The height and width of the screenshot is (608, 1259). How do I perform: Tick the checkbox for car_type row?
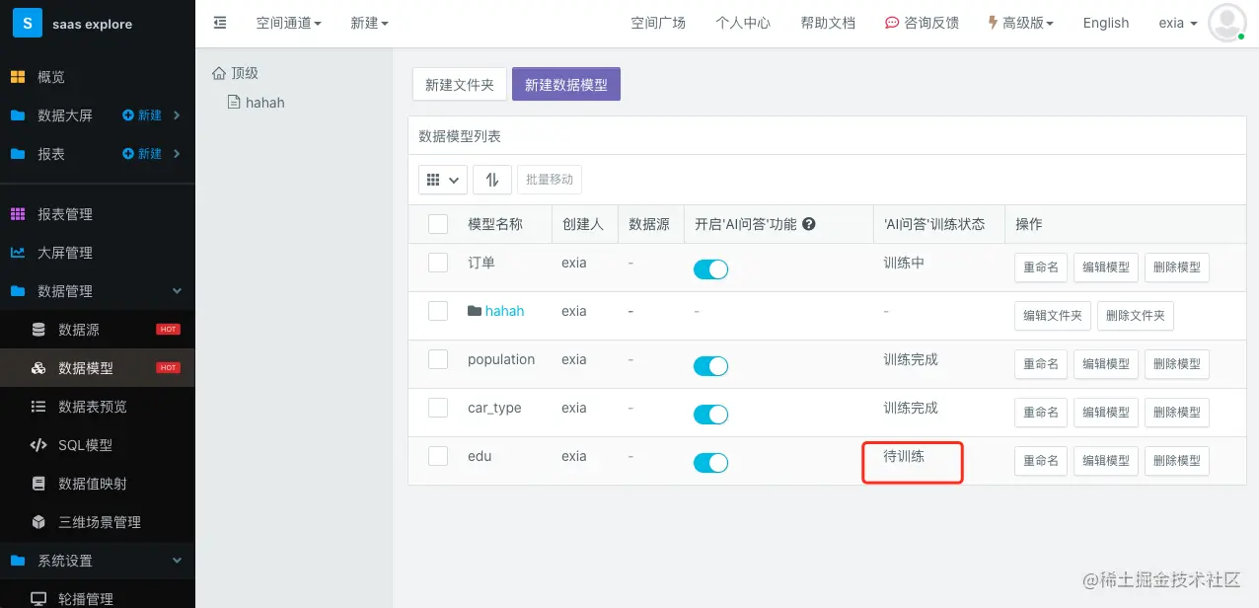[438, 408]
